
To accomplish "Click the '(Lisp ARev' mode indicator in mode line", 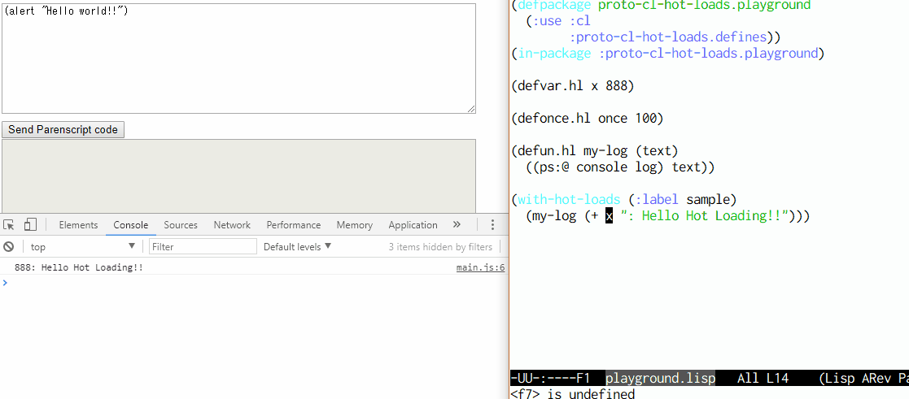I will (855, 379).
